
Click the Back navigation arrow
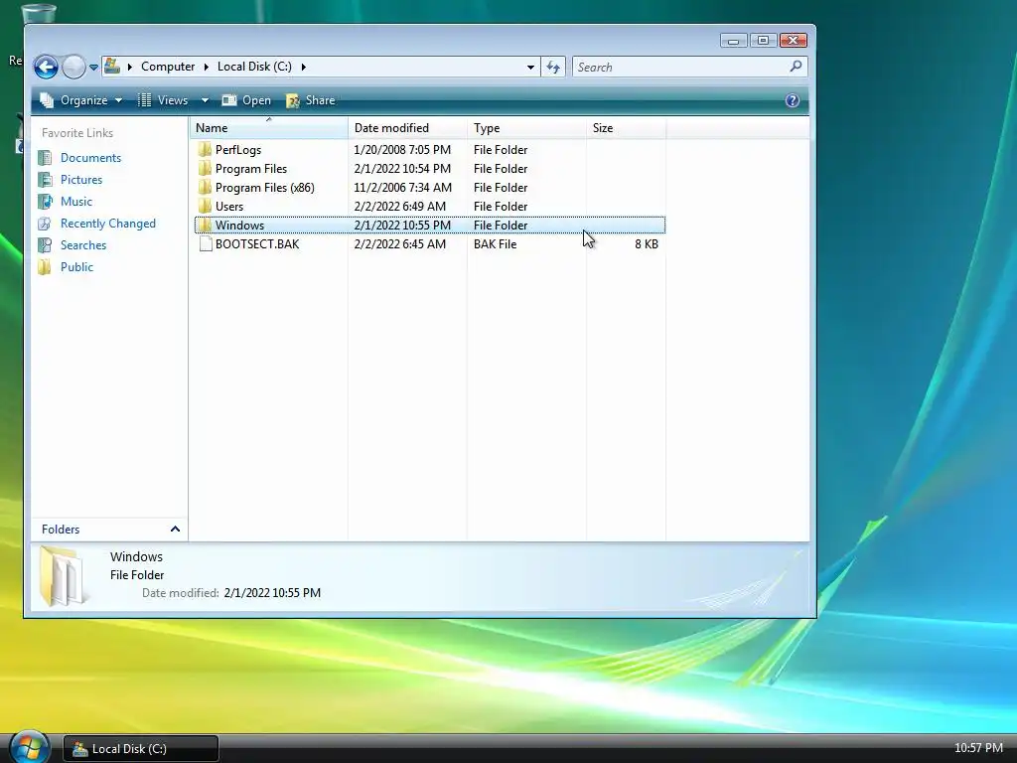coord(46,67)
